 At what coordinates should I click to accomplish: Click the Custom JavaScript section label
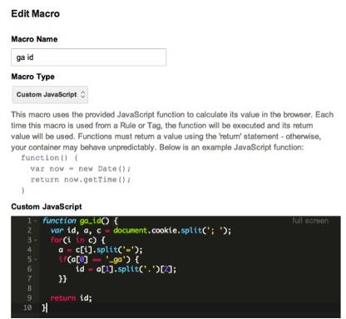coord(47,207)
